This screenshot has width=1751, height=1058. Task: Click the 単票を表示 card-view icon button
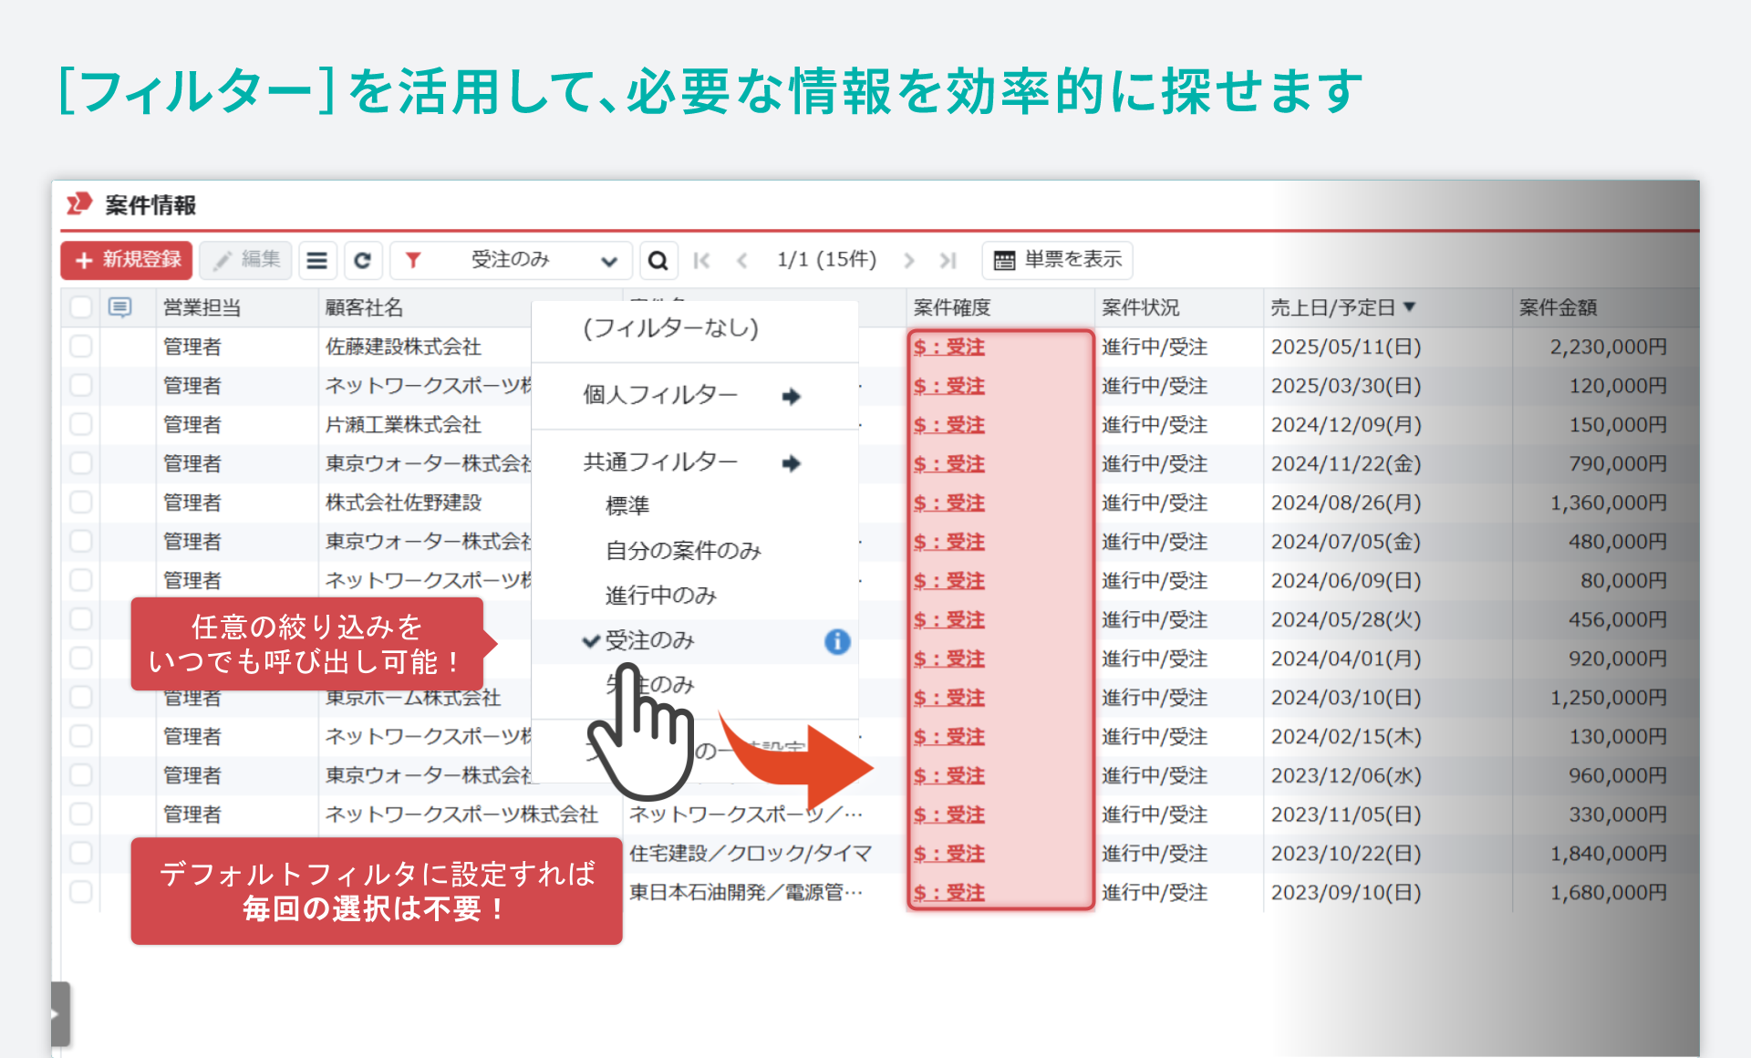1056,260
